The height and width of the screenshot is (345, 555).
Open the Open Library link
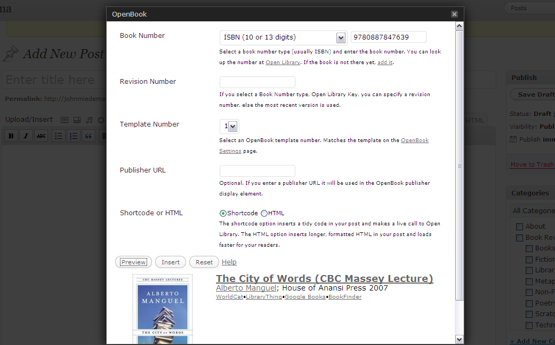click(283, 62)
